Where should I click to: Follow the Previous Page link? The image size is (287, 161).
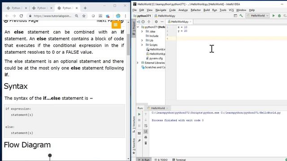(21, 21)
